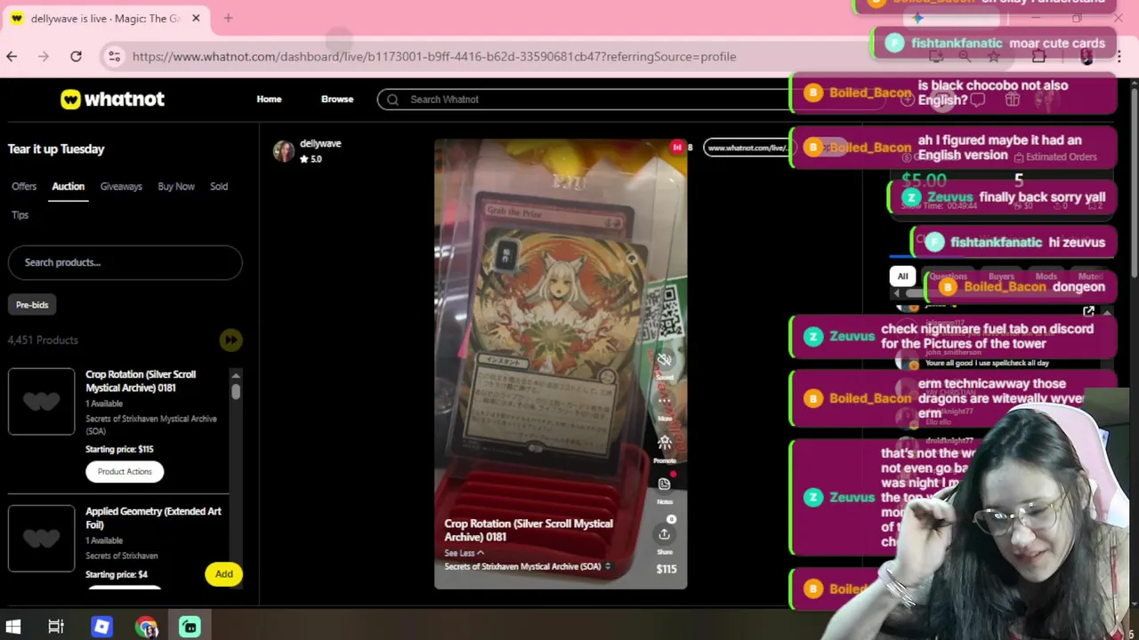View site information icon in address bar
This screenshot has width=1139, height=640.
pyautogui.click(x=114, y=56)
